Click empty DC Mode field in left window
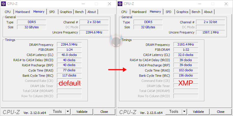Viewport: 233px width, 116px height. [94, 27]
